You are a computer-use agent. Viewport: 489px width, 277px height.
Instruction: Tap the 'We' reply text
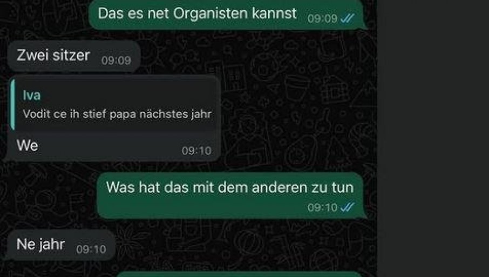[28, 146]
